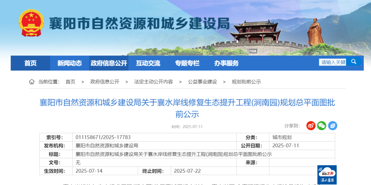The height and width of the screenshot is (185, 371).
Task: Click the home icon in breadcrumb
Action: coord(32,82)
